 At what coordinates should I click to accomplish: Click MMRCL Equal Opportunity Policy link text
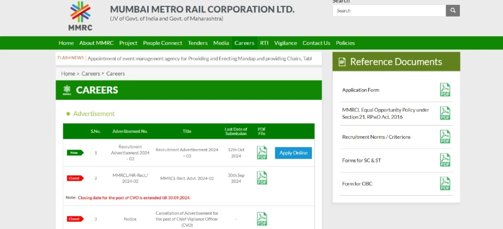[386, 114]
